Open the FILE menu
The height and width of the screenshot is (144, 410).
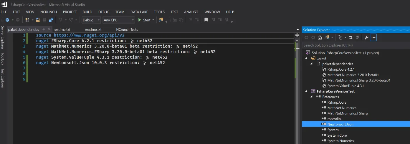[x=4, y=12]
